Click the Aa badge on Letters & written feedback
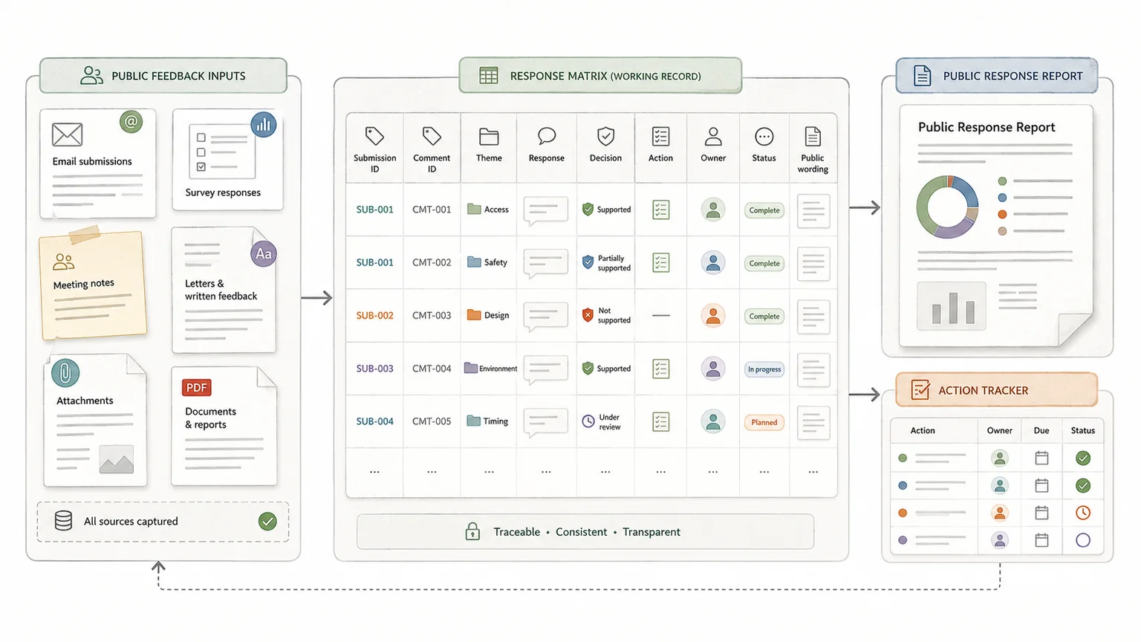Viewport: 1141px width, 642px height. tap(264, 254)
